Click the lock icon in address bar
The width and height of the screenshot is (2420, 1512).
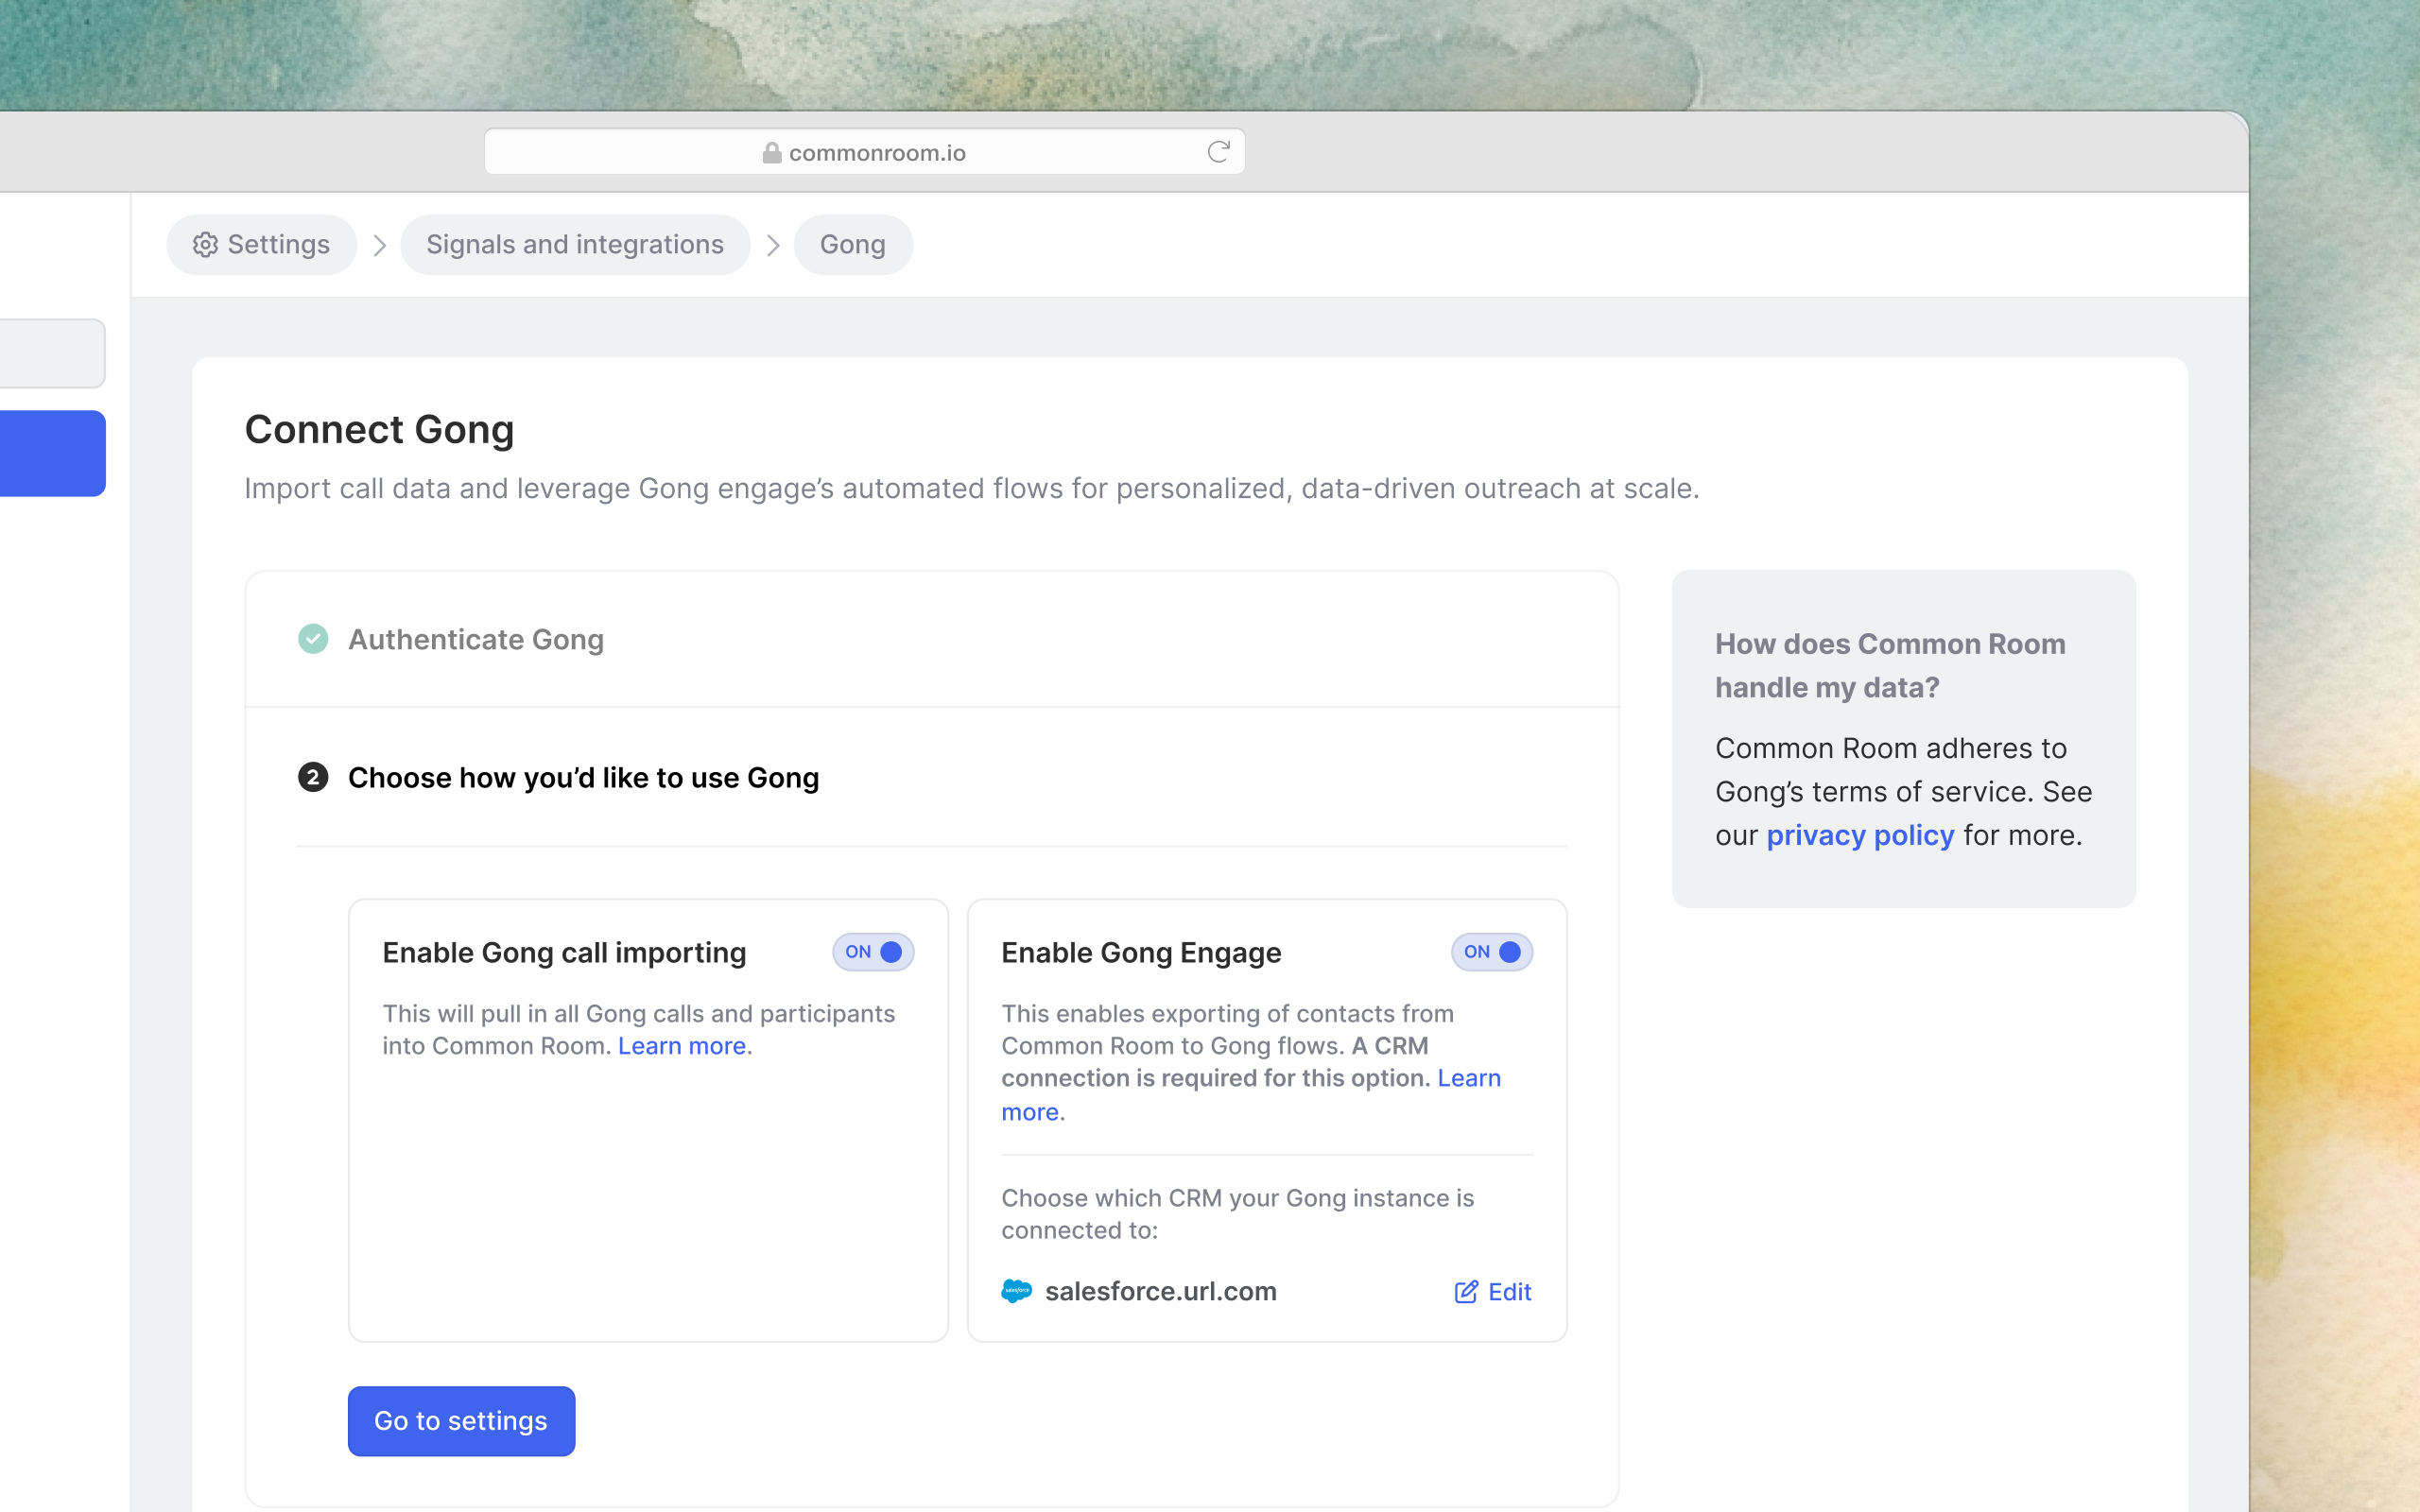click(771, 153)
